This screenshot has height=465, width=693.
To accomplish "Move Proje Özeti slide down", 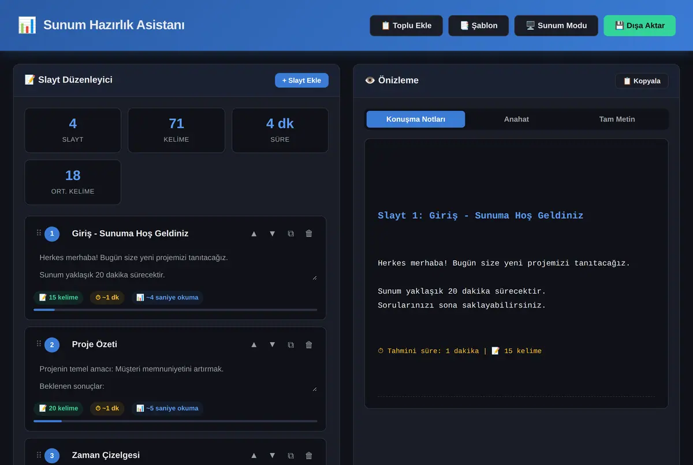I will 272,344.
